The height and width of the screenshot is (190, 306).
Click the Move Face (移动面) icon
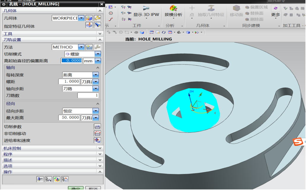pos(236,8)
